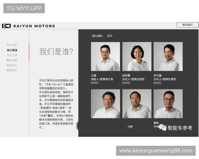Click the portrait photo of 王超
The width and height of the screenshot is (199, 159).
point(105,56)
